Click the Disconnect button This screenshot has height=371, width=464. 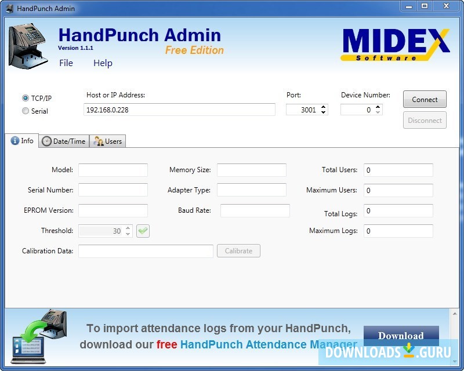(x=425, y=120)
